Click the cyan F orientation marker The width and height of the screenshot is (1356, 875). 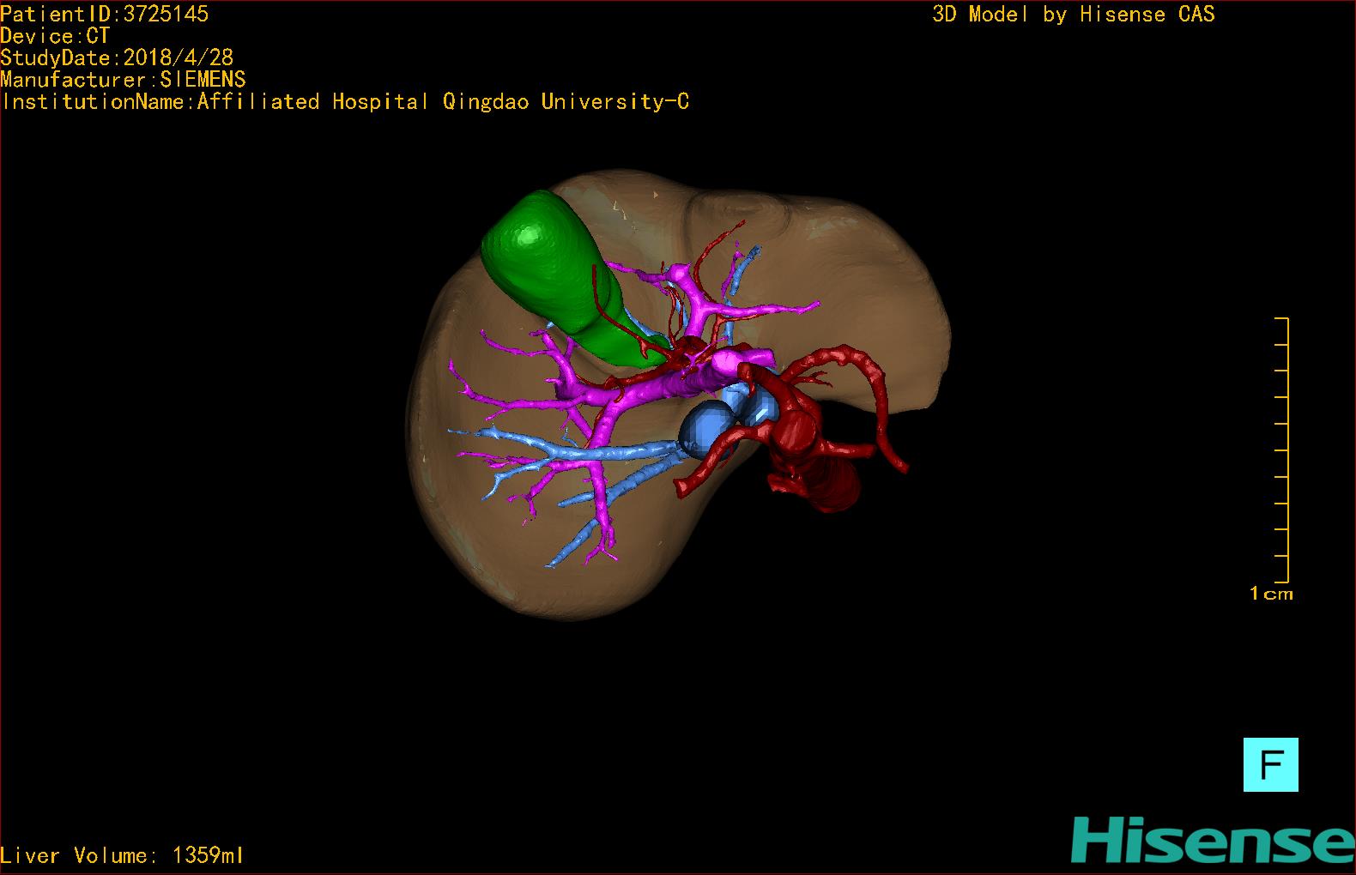[x=1270, y=764]
